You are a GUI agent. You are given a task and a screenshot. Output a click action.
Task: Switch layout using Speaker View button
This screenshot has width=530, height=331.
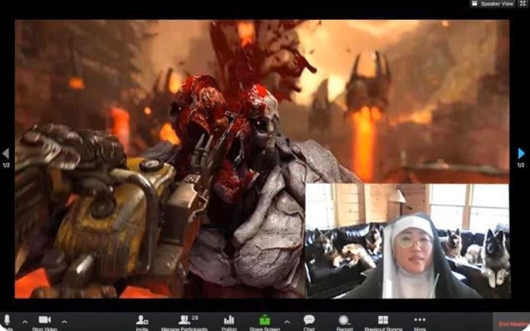click(493, 4)
